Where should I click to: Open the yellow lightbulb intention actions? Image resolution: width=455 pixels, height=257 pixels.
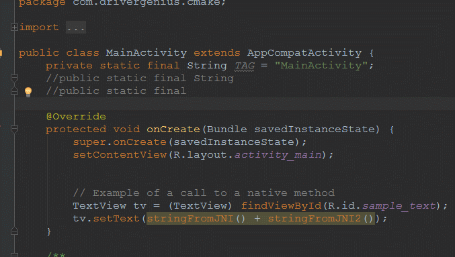coord(28,92)
